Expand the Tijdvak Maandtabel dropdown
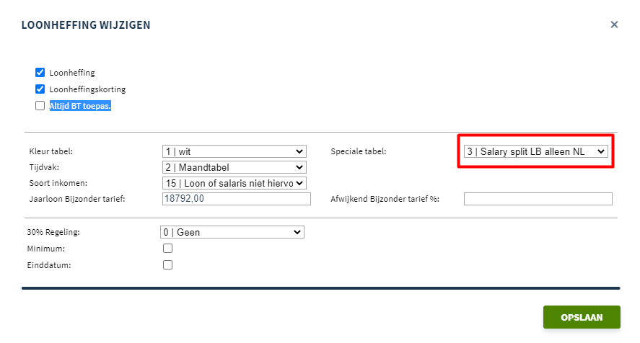The height and width of the screenshot is (343, 640). [x=234, y=167]
